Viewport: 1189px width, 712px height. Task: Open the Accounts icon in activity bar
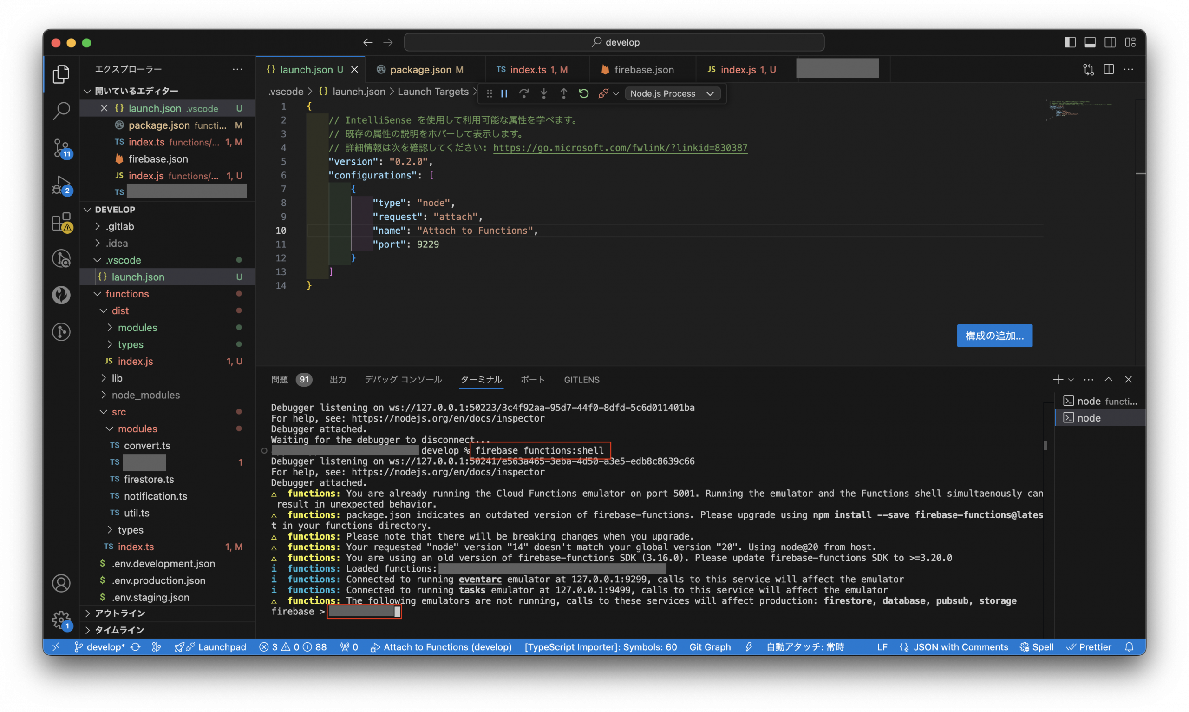click(x=61, y=583)
